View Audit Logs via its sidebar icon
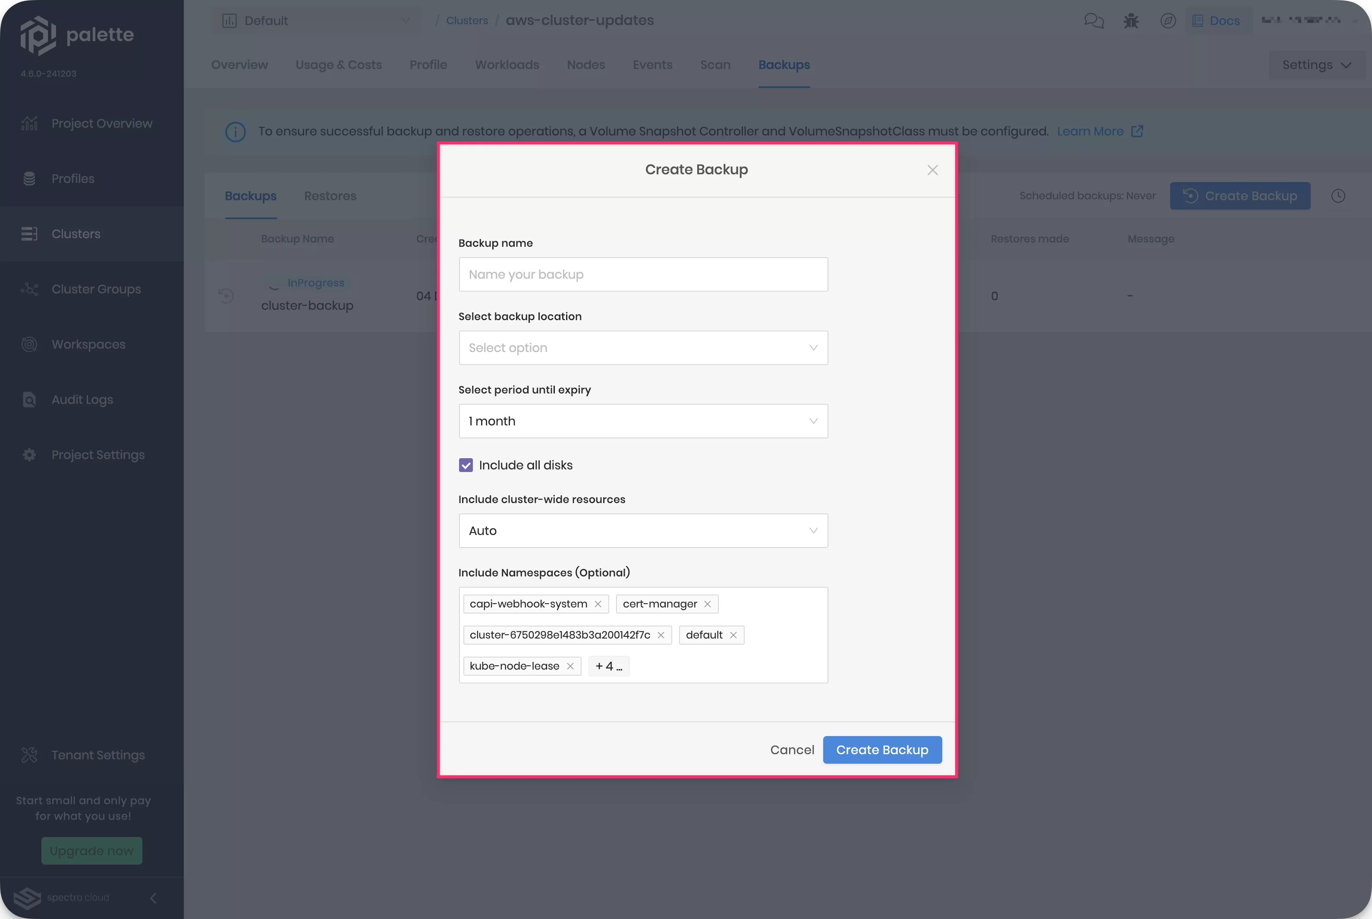1372x919 pixels. [29, 399]
